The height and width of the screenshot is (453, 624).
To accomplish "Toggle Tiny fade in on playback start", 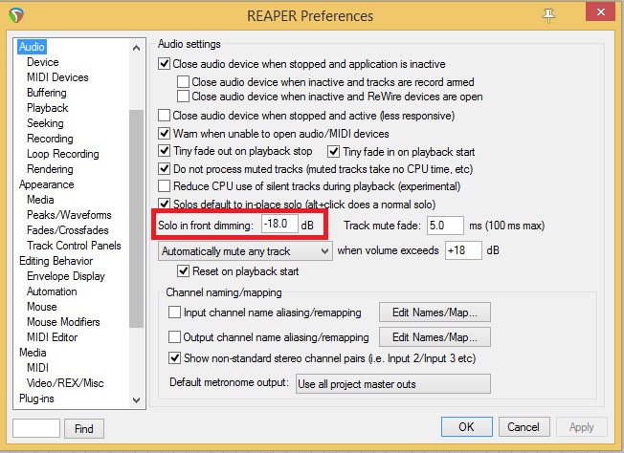I will coord(333,151).
